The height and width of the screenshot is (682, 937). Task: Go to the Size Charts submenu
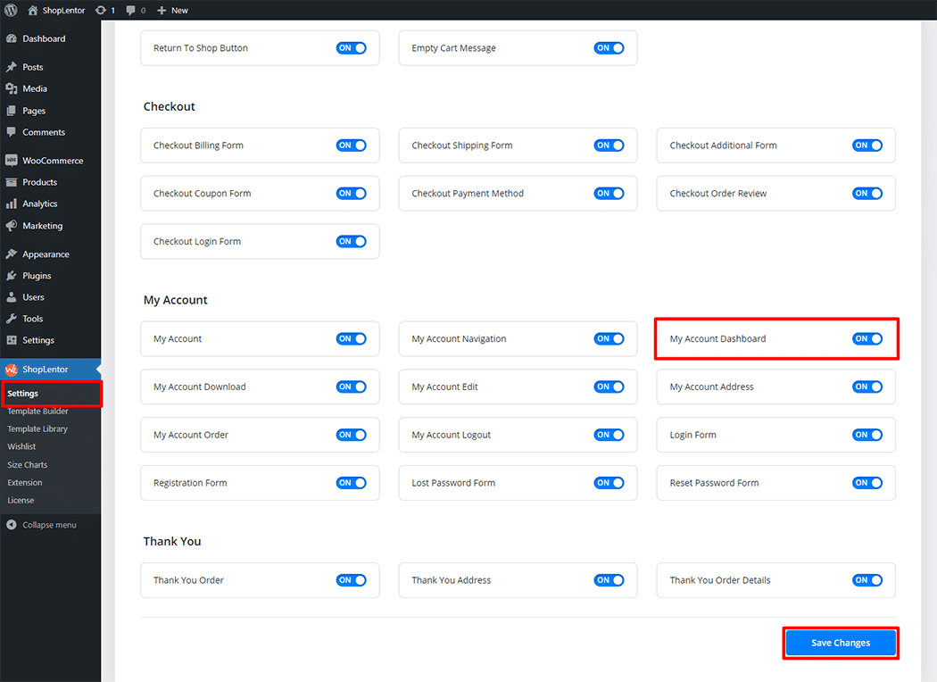click(x=28, y=465)
